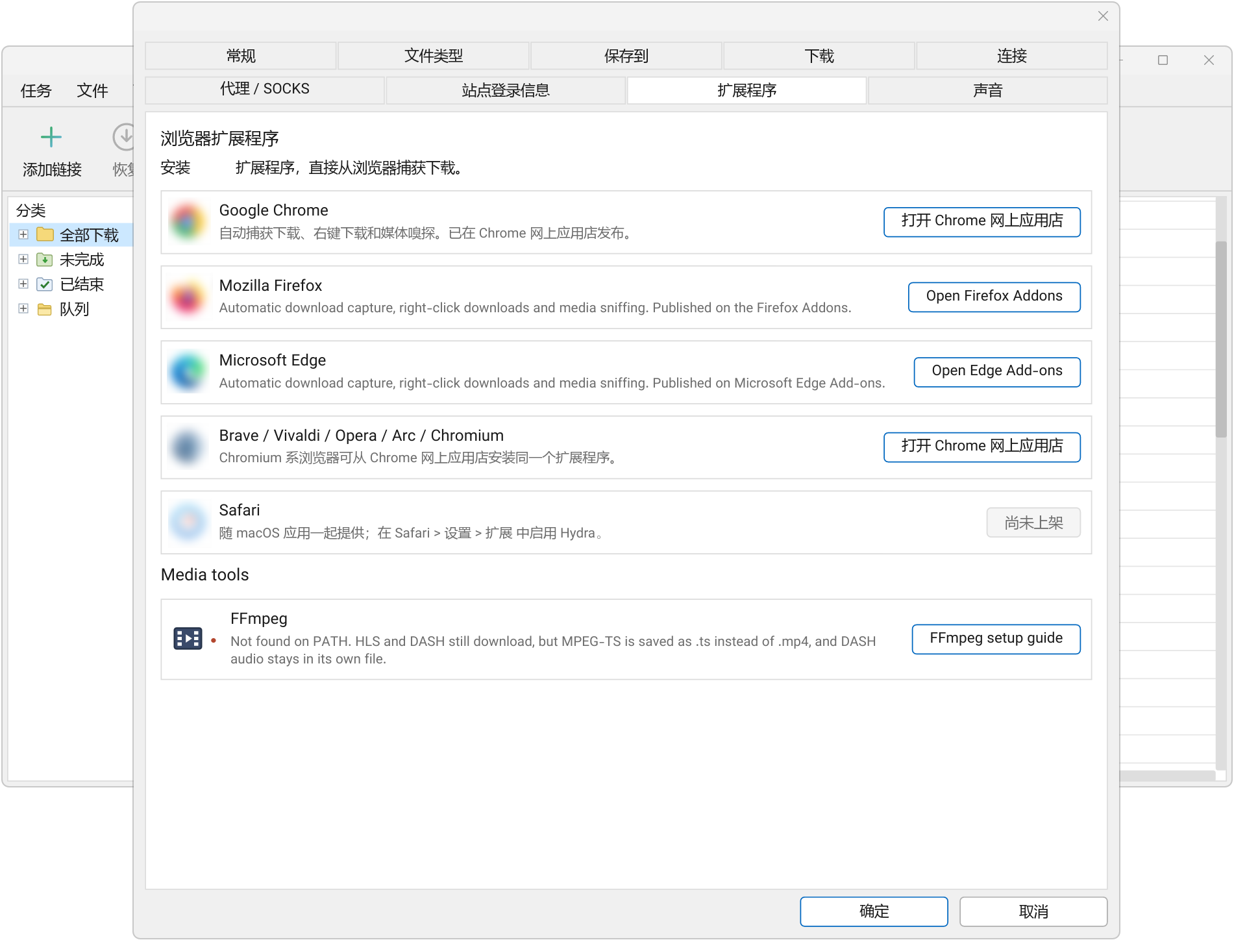Click the FFmpeg title text
The height and width of the screenshot is (940, 1234).
[x=258, y=619]
